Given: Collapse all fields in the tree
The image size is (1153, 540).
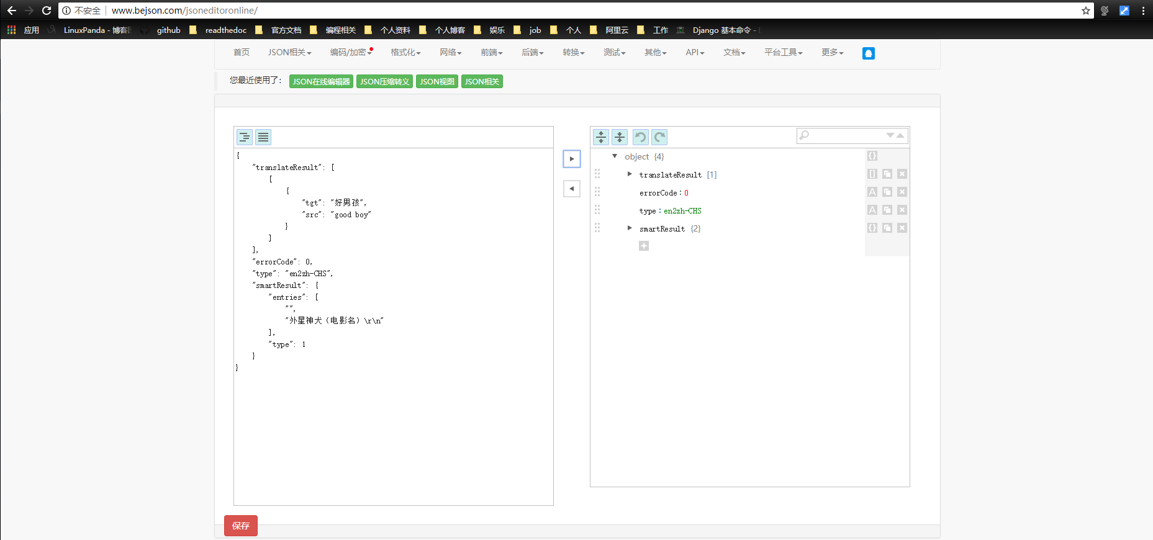Looking at the screenshot, I should pos(620,137).
